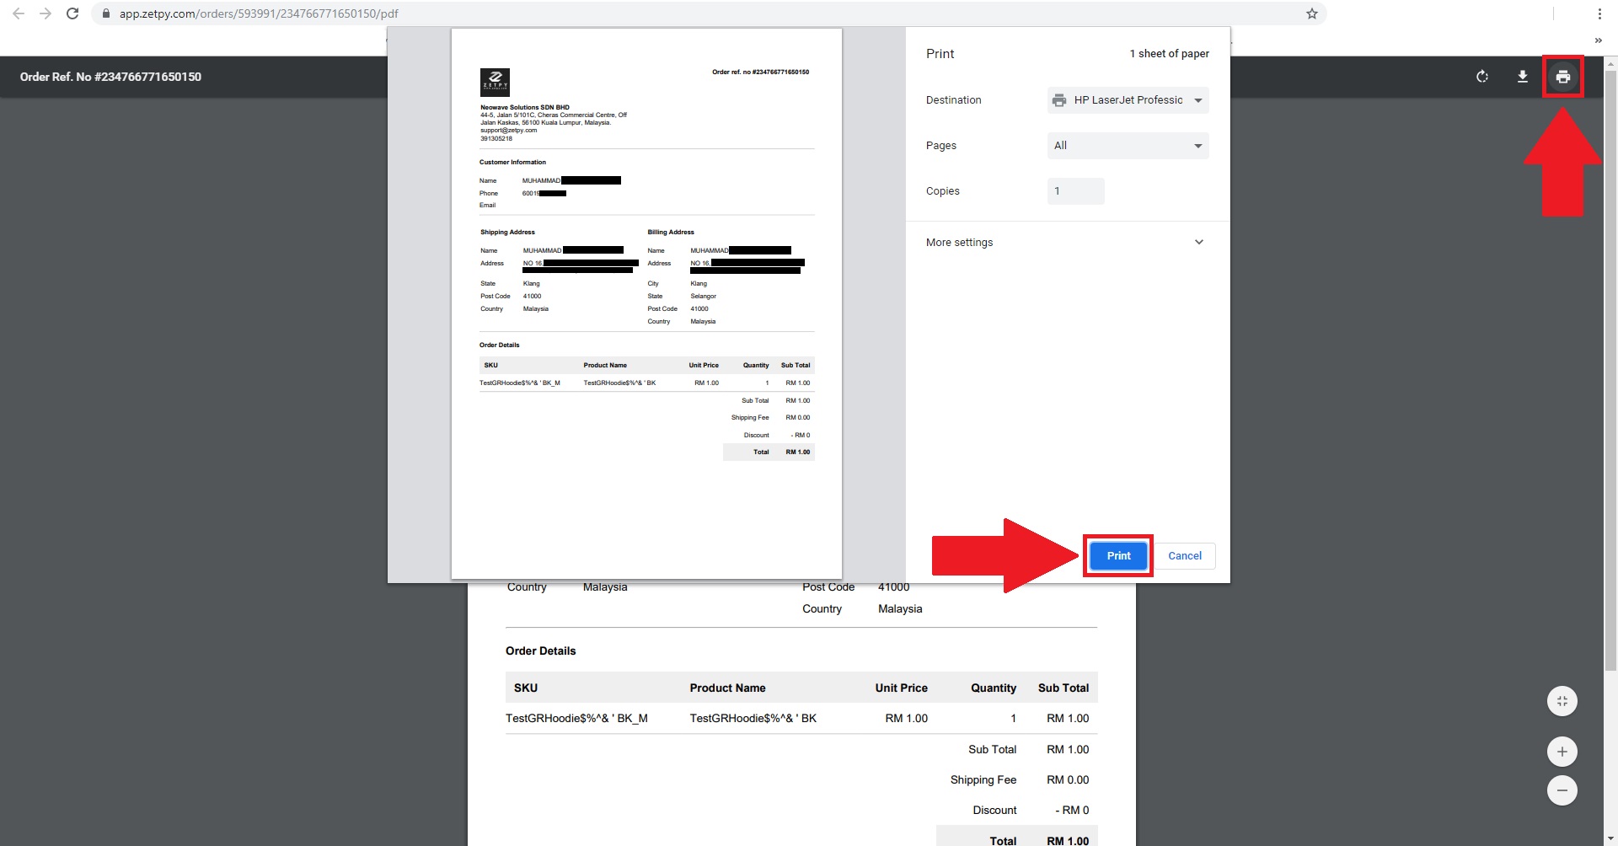
Task: Click the "Unit Price" column header in background PDF
Action: point(901,688)
